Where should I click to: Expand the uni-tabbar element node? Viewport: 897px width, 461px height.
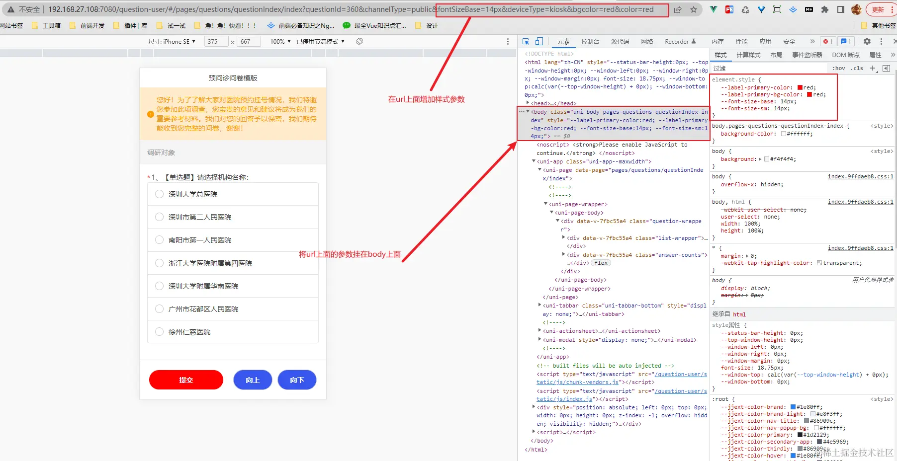[x=539, y=306]
